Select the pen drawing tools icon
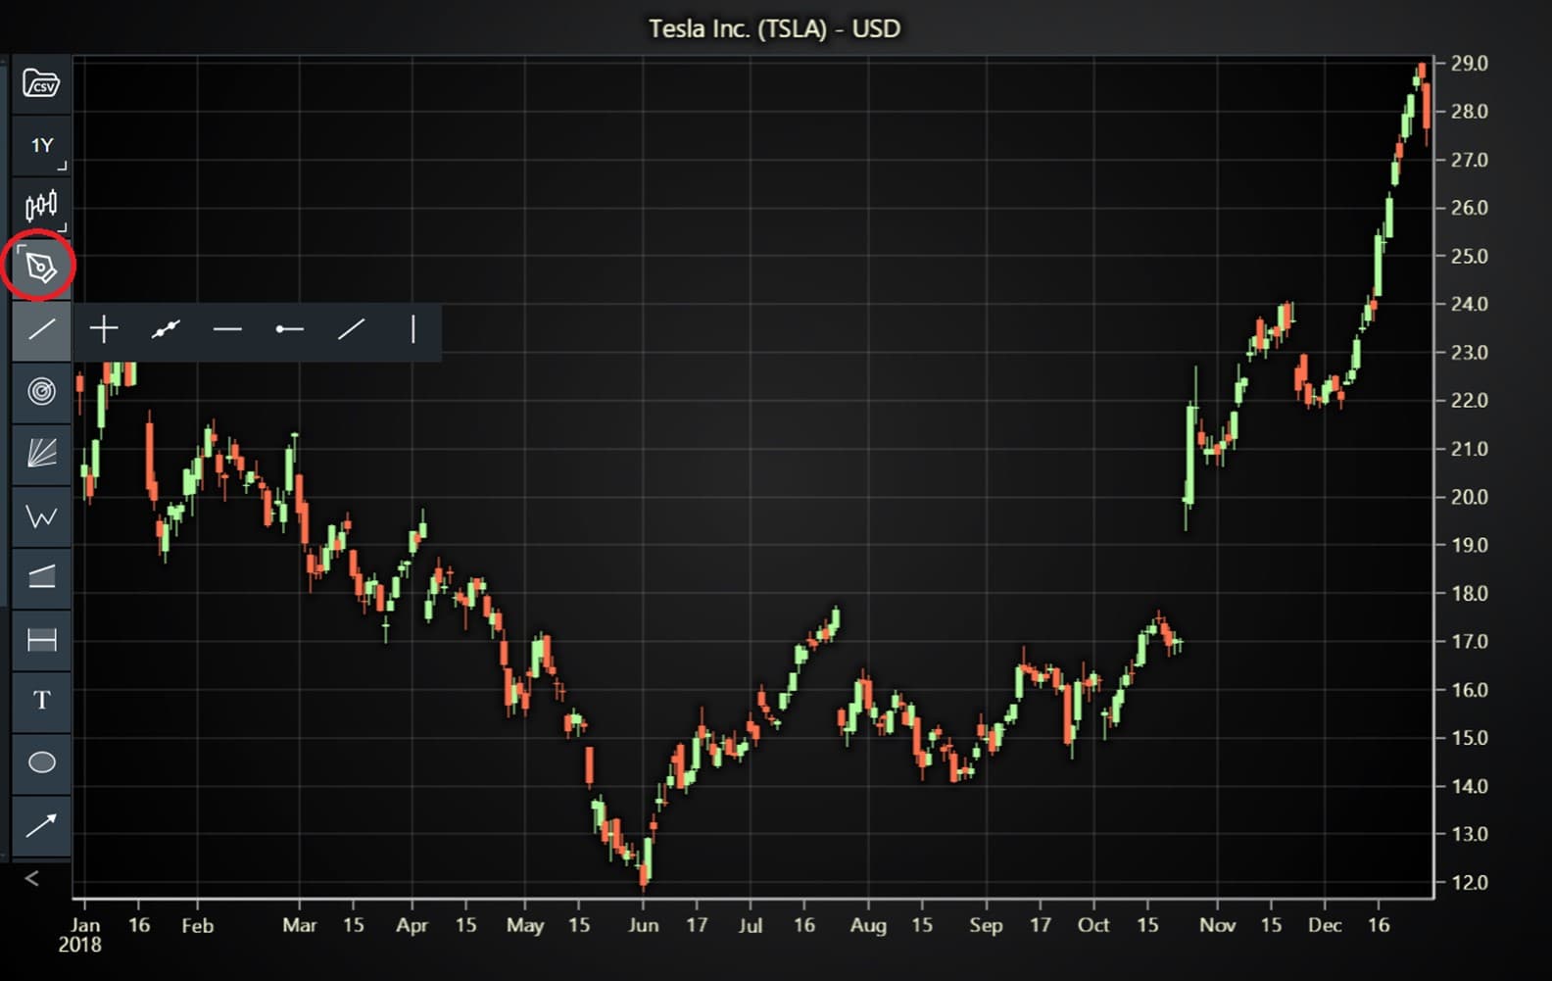The height and width of the screenshot is (981, 1552). click(x=41, y=267)
